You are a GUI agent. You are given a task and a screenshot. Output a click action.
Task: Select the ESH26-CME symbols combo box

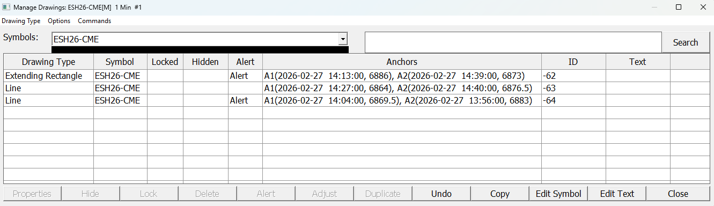(x=200, y=39)
